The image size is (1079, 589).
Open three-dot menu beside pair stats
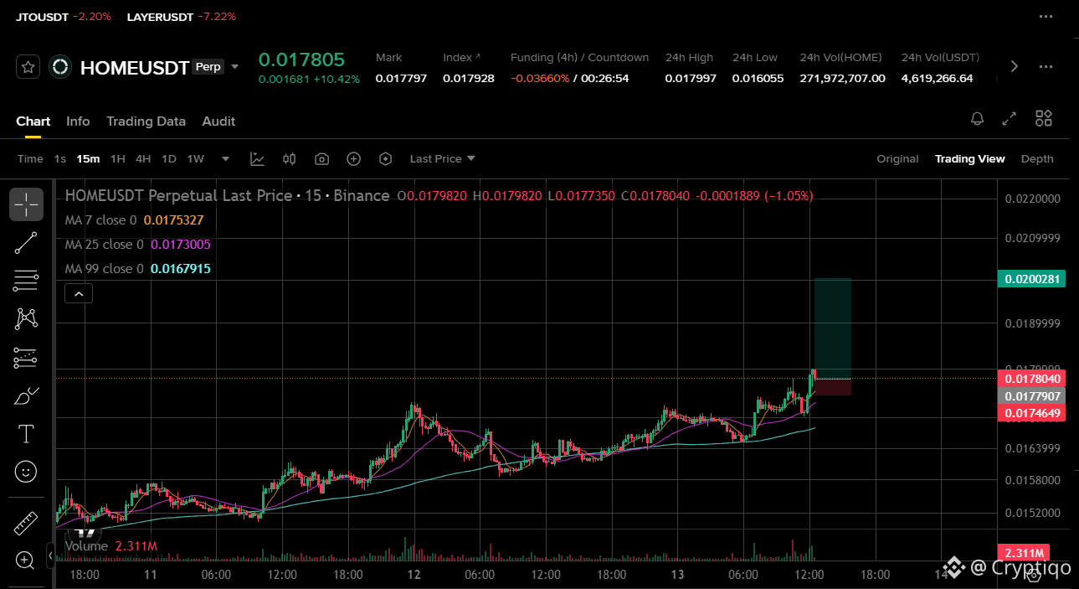point(1046,67)
